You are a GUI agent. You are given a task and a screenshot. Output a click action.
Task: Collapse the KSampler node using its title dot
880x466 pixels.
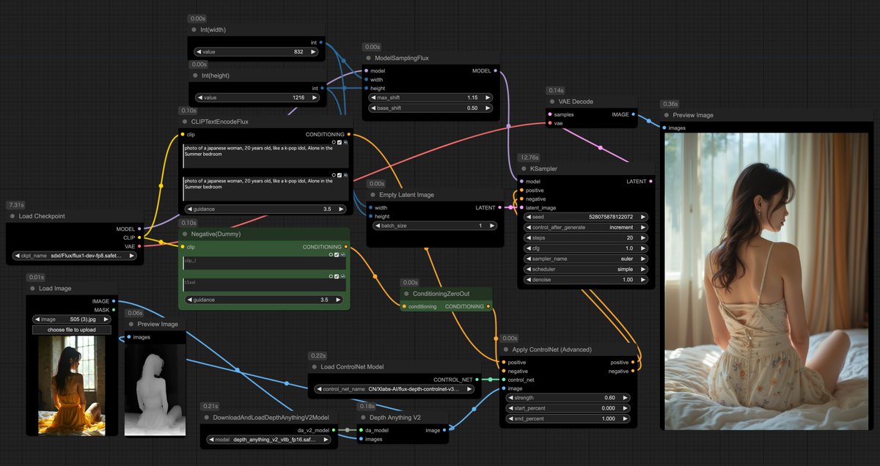coord(524,169)
